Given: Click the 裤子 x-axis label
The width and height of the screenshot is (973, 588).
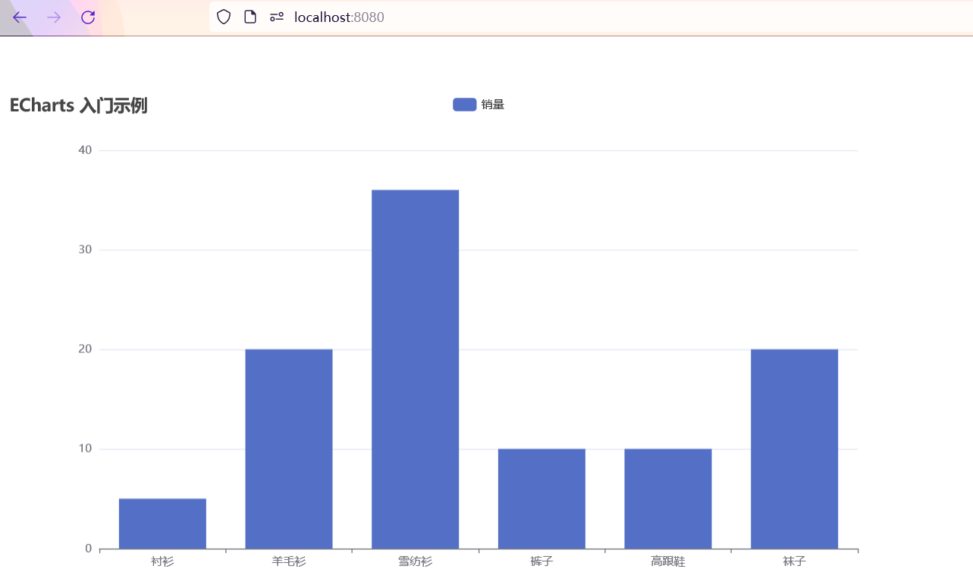Looking at the screenshot, I should pyautogui.click(x=541, y=562).
